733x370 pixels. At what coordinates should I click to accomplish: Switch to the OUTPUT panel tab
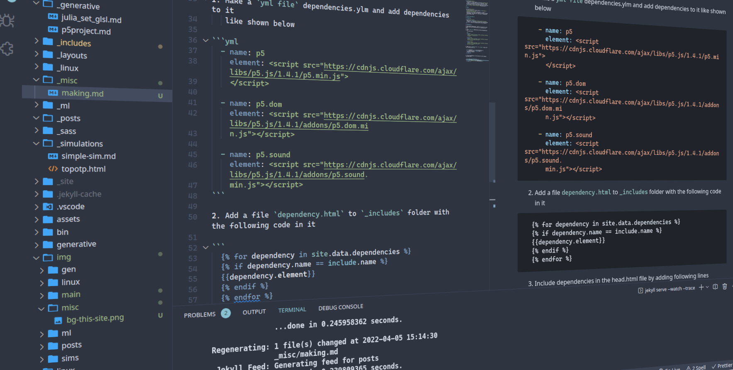point(254,312)
